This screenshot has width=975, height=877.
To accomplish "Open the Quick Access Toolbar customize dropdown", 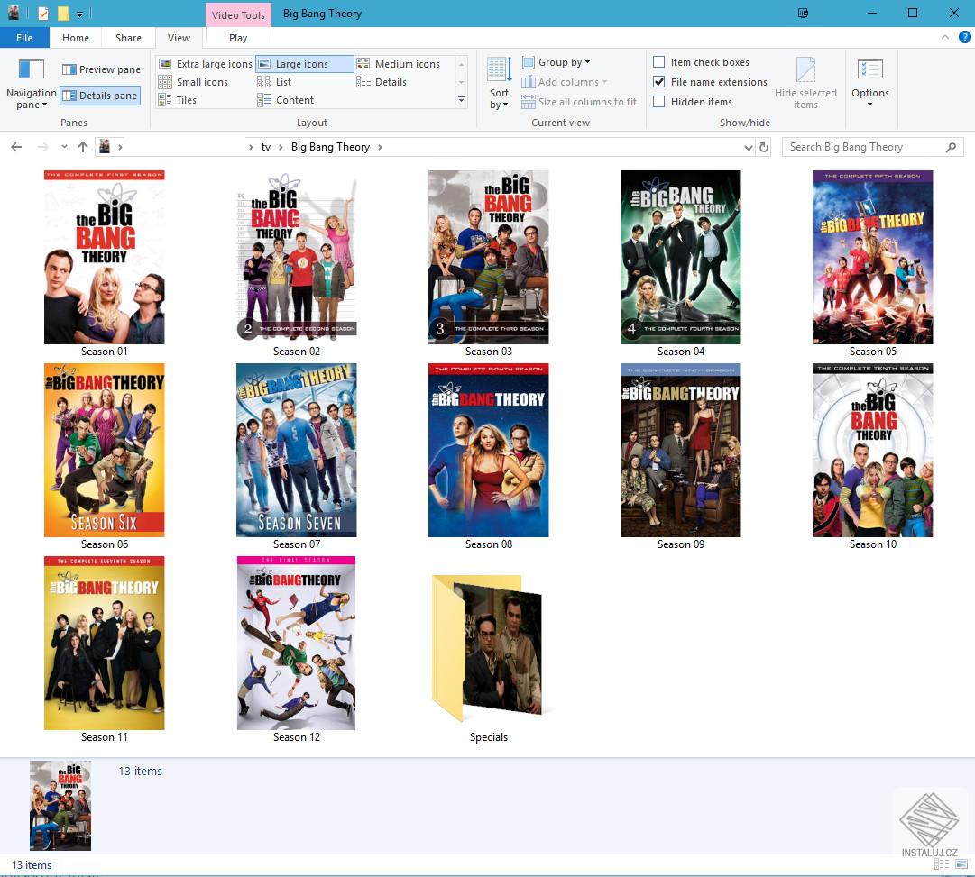I will point(80,13).
